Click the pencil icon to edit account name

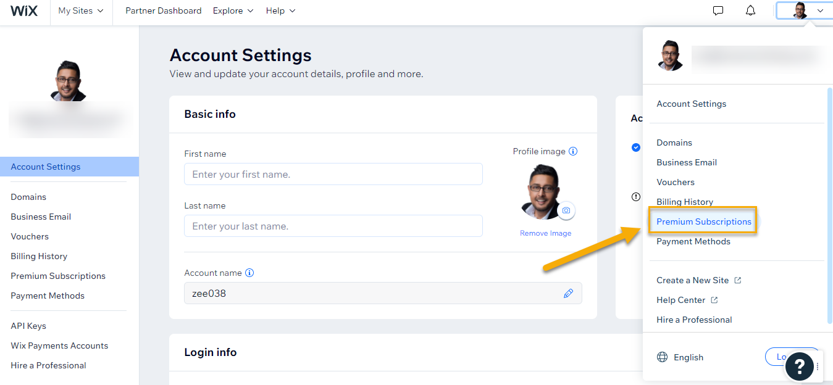point(569,293)
